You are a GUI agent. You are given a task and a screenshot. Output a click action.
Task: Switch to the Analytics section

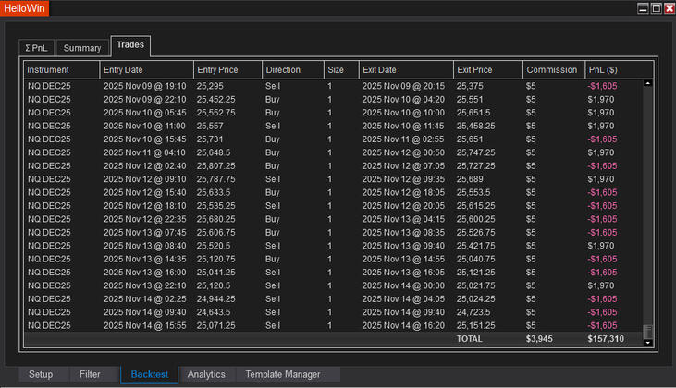coord(206,374)
